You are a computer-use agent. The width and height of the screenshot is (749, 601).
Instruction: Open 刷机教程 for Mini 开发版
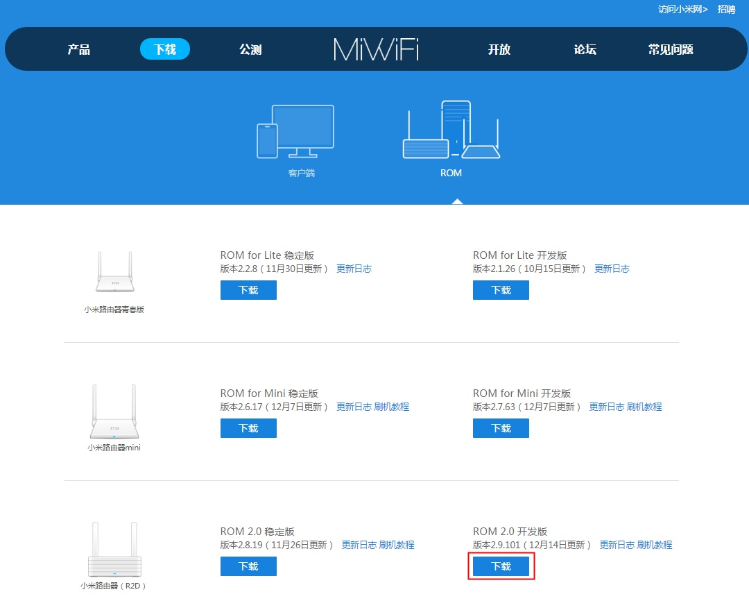point(644,407)
